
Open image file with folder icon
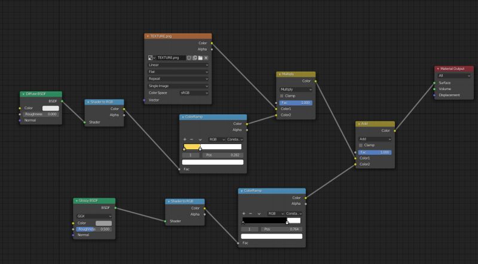coord(200,57)
